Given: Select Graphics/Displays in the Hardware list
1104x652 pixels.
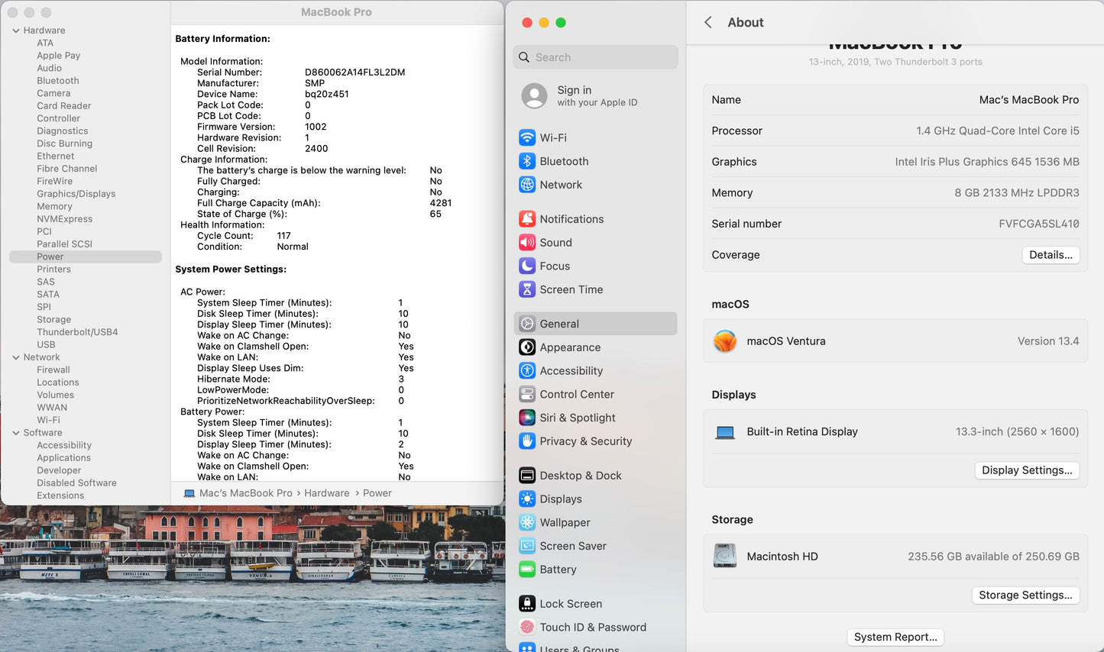Looking at the screenshot, I should coord(76,194).
